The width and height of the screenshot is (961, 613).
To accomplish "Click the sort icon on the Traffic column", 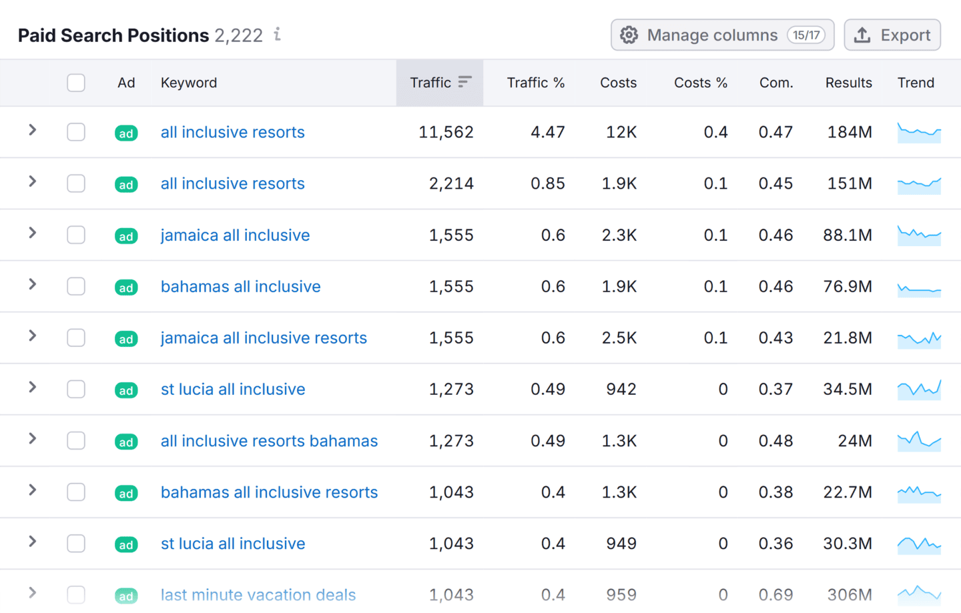I will coord(464,82).
